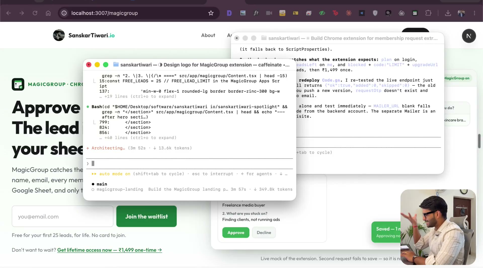Click the Architecting status line in terminal
The width and height of the screenshot is (483, 272).
tap(139, 148)
